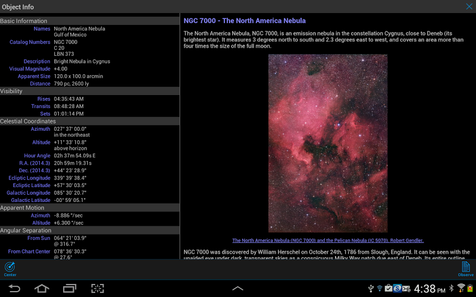The width and height of the screenshot is (476, 297).
Task: Tap the Android home button
Action: pyautogui.click(x=42, y=288)
